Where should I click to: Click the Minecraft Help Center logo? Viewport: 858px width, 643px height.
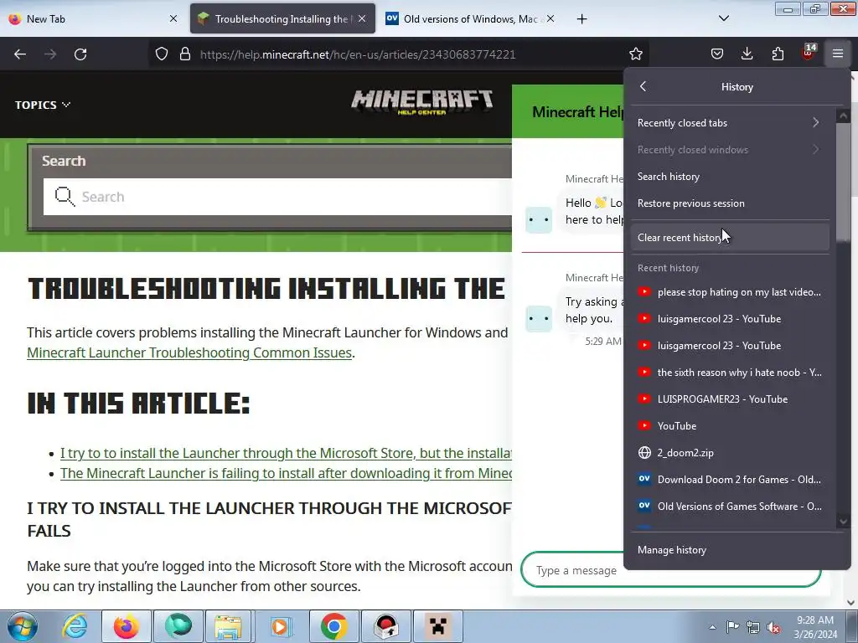[x=422, y=102]
